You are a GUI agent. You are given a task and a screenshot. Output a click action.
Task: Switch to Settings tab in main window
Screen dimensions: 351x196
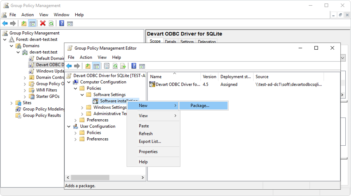point(187,42)
